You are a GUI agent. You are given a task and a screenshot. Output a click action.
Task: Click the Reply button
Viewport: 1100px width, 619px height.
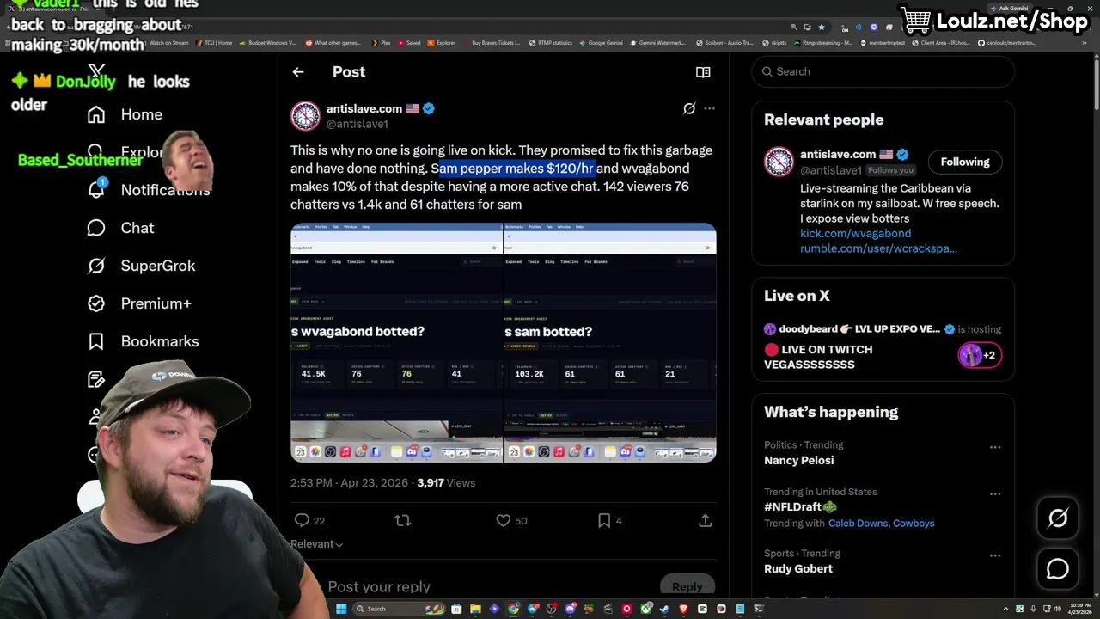[x=687, y=586]
